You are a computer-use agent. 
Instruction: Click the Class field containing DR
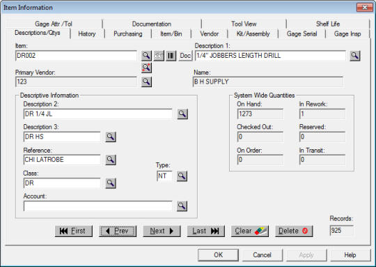click(62, 183)
